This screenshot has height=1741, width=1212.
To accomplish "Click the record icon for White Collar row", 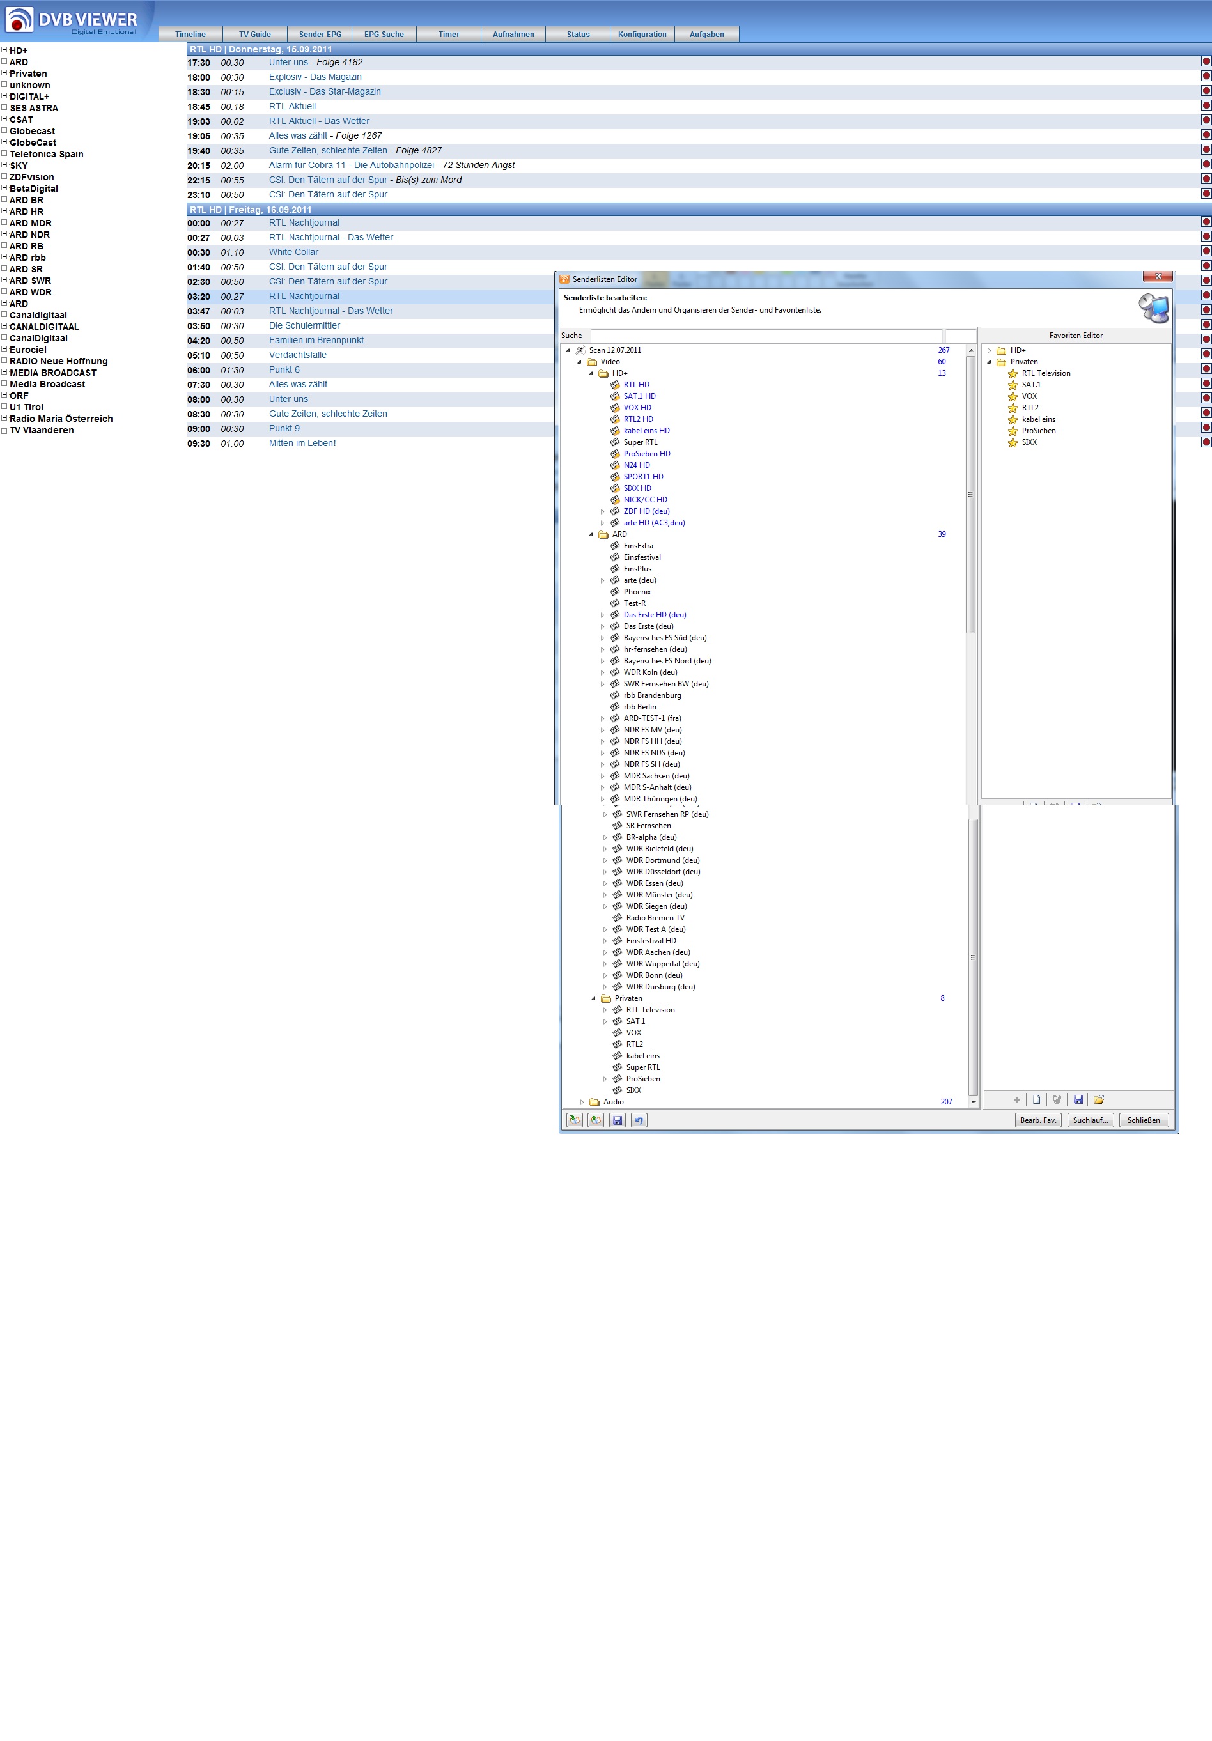I will pos(1205,252).
